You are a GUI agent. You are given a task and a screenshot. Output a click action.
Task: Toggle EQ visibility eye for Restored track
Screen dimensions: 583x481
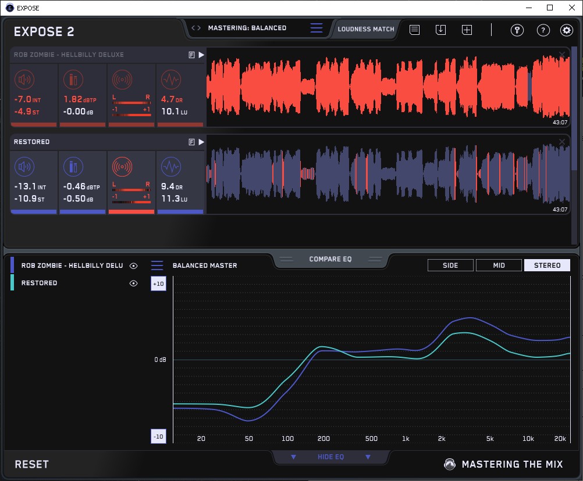coord(134,283)
